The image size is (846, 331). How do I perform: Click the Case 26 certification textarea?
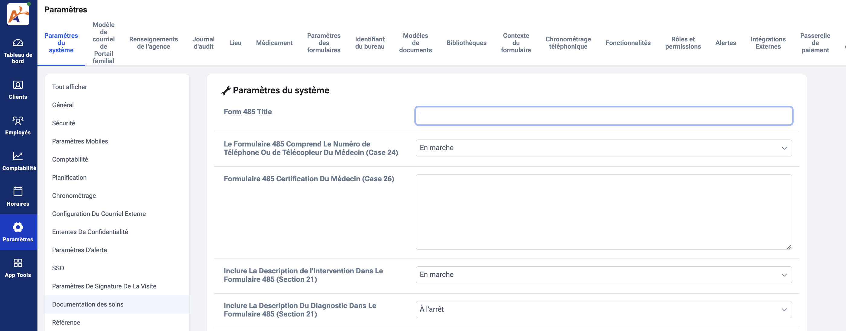pyautogui.click(x=604, y=212)
